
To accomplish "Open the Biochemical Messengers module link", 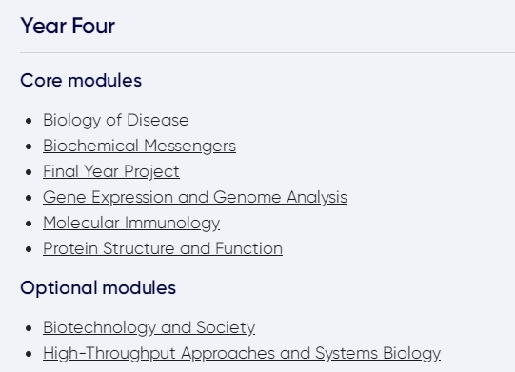I will click(x=139, y=146).
